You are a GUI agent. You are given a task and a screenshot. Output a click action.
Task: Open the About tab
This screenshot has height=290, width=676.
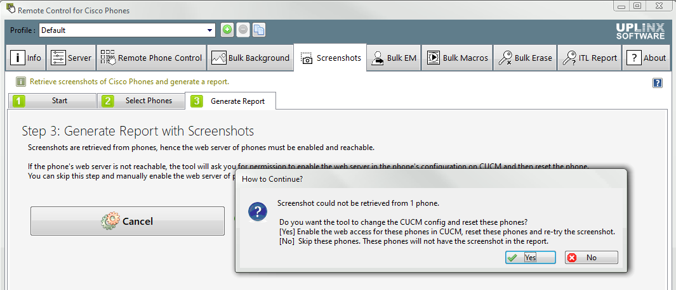[x=646, y=58]
